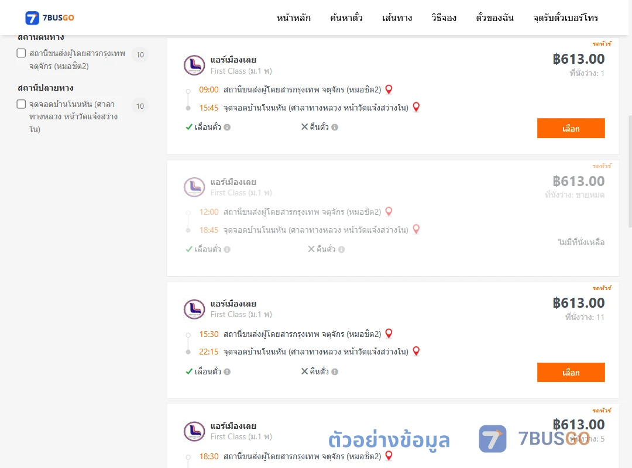
Task: Click info icon beside เลื่อนตั๋ว on 15:30 trip
Action: (x=227, y=371)
